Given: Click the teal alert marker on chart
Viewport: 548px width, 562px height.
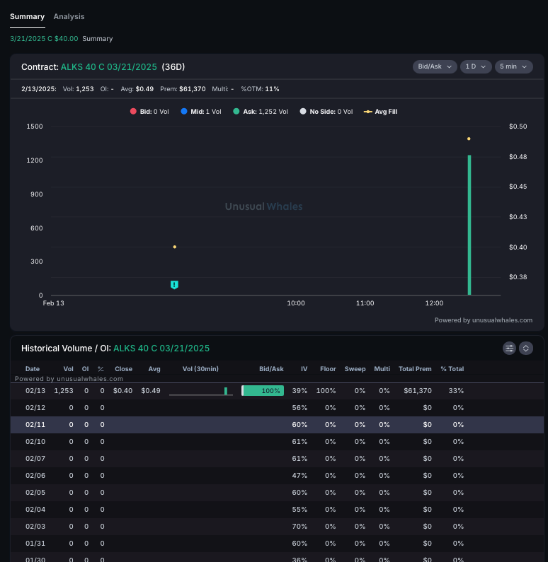Looking at the screenshot, I should point(174,285).
